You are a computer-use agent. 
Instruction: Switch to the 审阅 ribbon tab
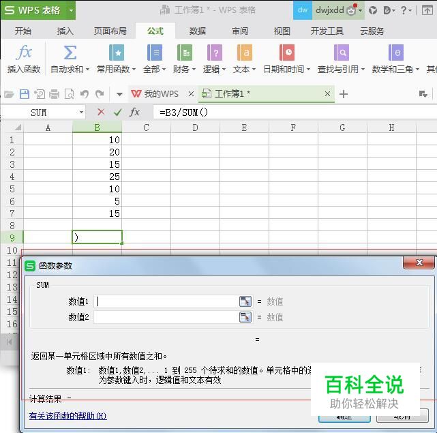[x=240, y=31]
